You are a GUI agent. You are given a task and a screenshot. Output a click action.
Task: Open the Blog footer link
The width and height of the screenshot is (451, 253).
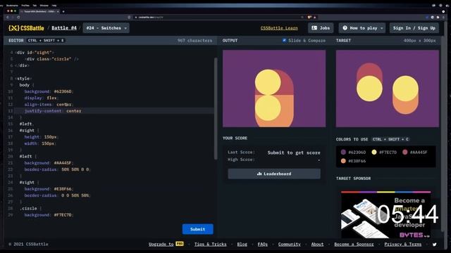pos(242,244)
